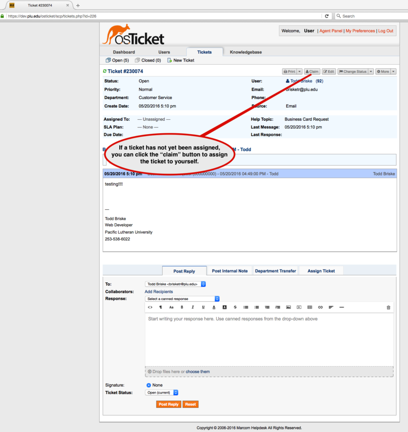The width and height of the screenshot is (408, 432).
Task: Insert a hyperlink in the response
Action: [x=320, y=307]
